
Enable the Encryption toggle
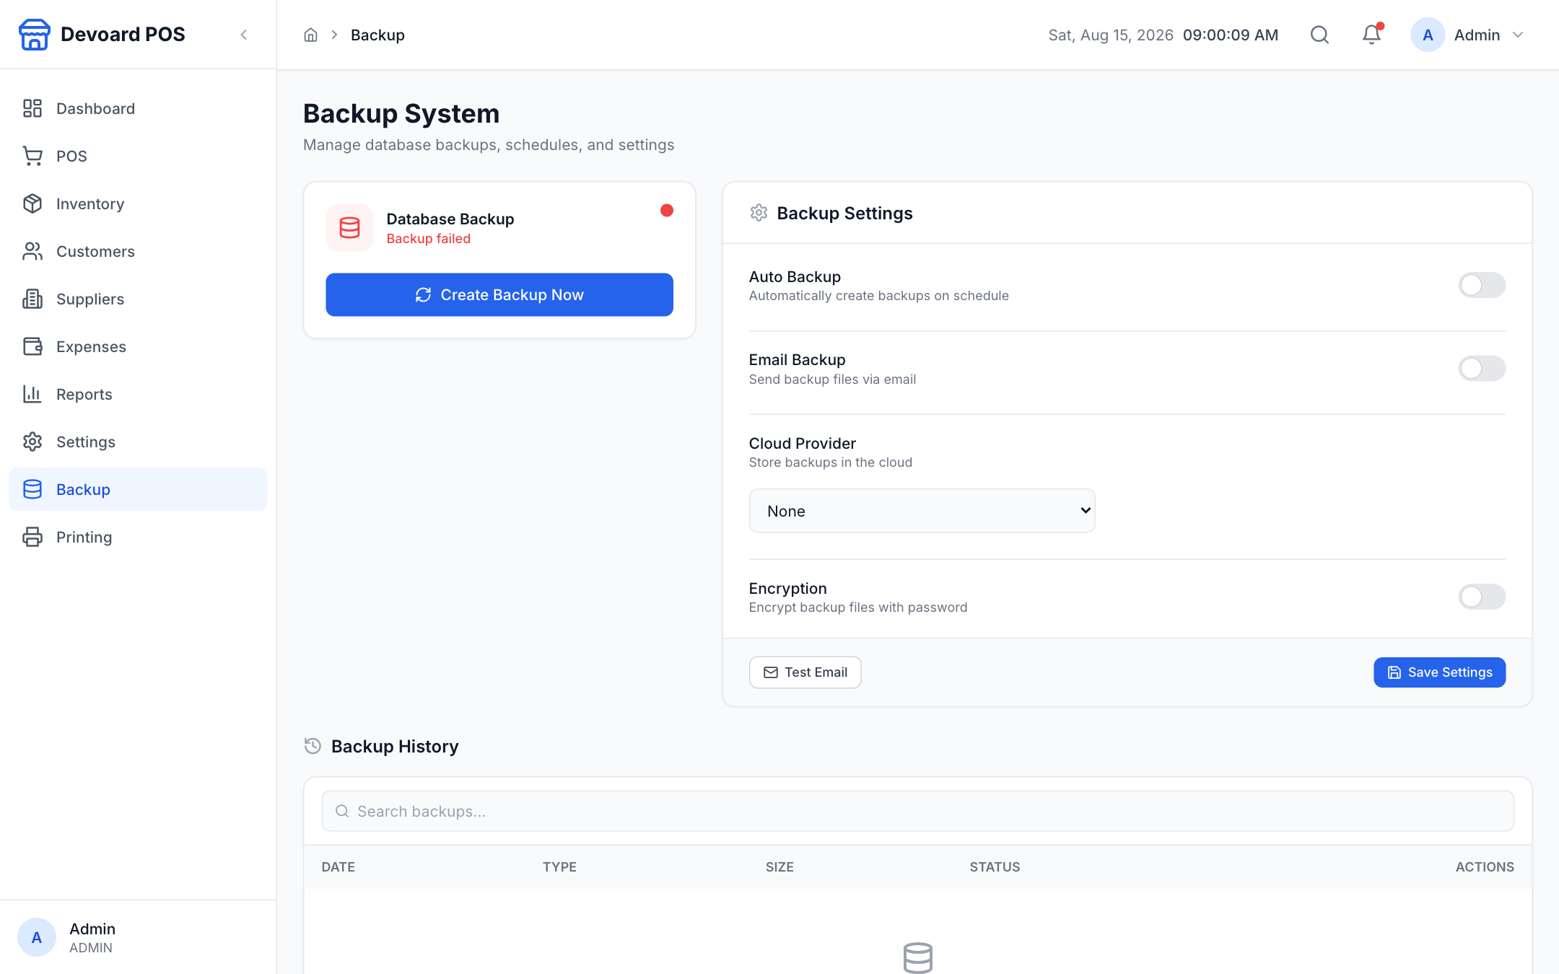click(x=1482, y=597)
